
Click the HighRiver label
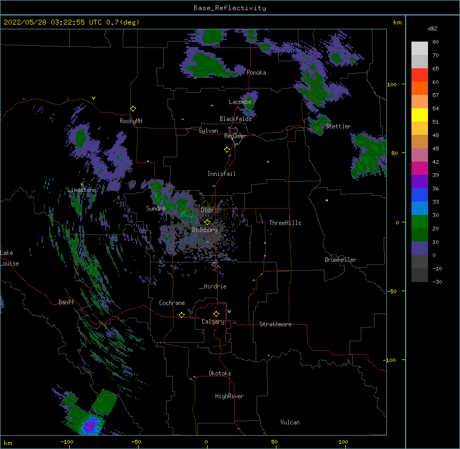(229, 396)
